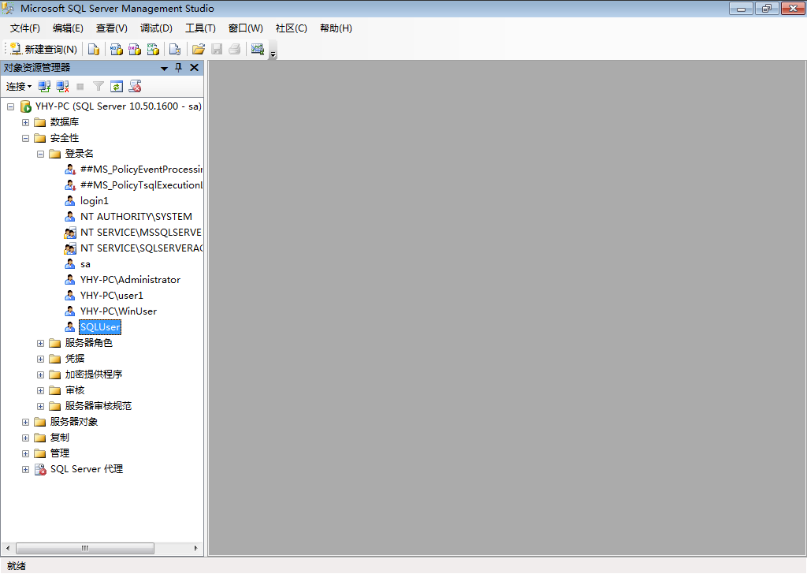This screenshot has height=574, width=807.
Task: Select YHY-PC\Administrator login
Action: 130,280
